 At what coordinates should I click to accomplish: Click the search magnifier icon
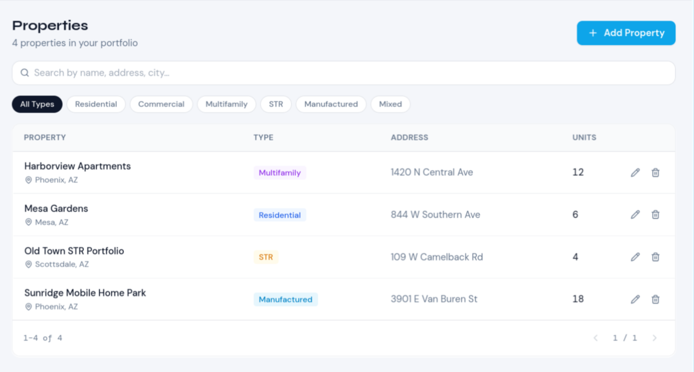(x=24, y=73)
